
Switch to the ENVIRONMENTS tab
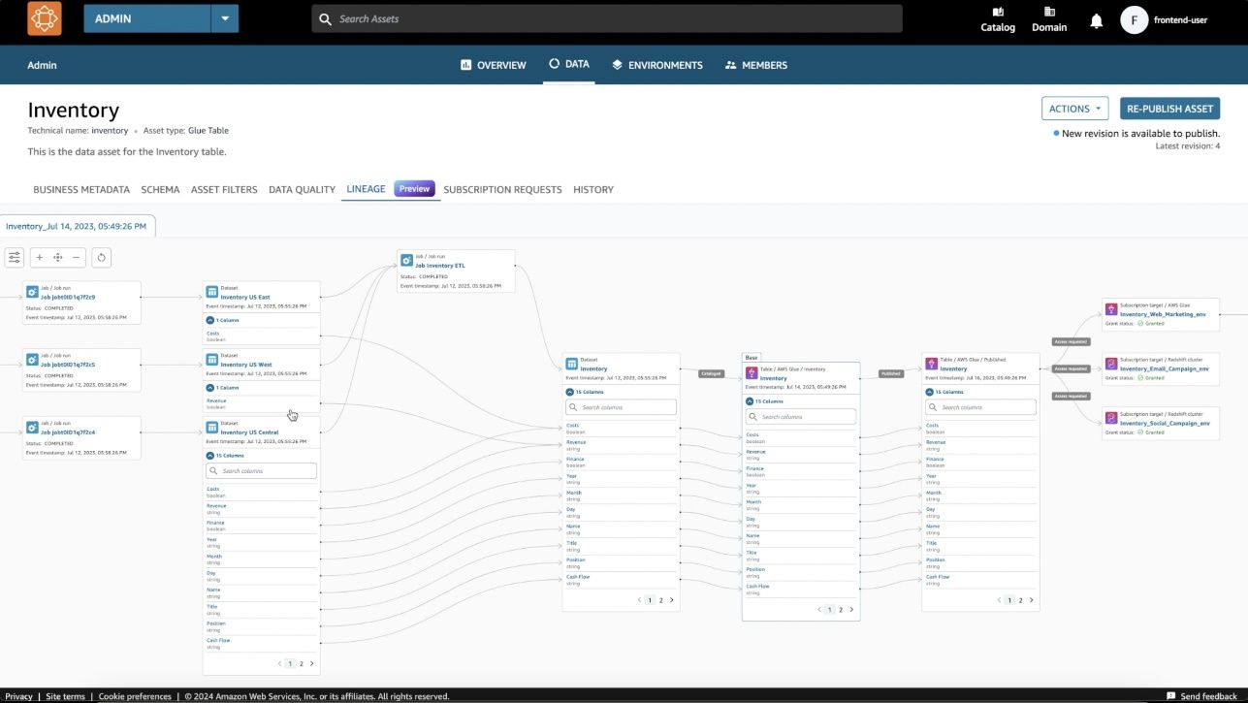(x=656, y=65)
